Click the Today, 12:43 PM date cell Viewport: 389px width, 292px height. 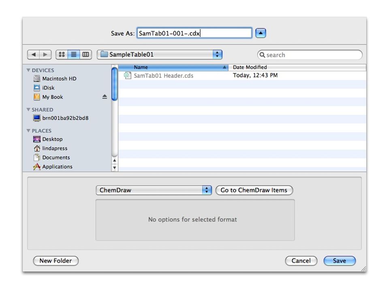[255, 75]
